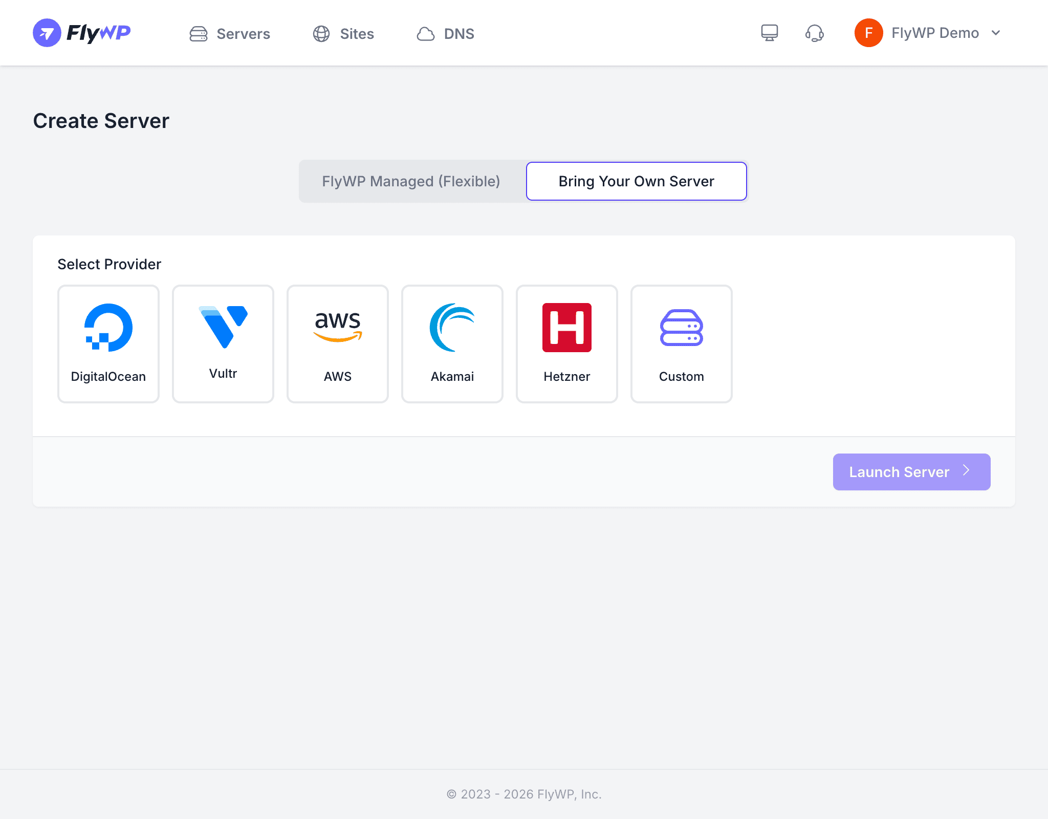Click the copyright footer text
Viewport: 1048px width, 819px height.
524,794
